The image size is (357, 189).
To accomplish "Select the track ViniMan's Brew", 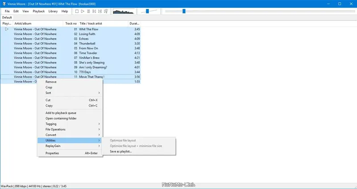I will click(x=89, y=58).
